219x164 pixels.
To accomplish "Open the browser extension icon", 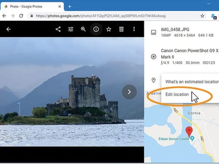I will [x=214, y=16].
